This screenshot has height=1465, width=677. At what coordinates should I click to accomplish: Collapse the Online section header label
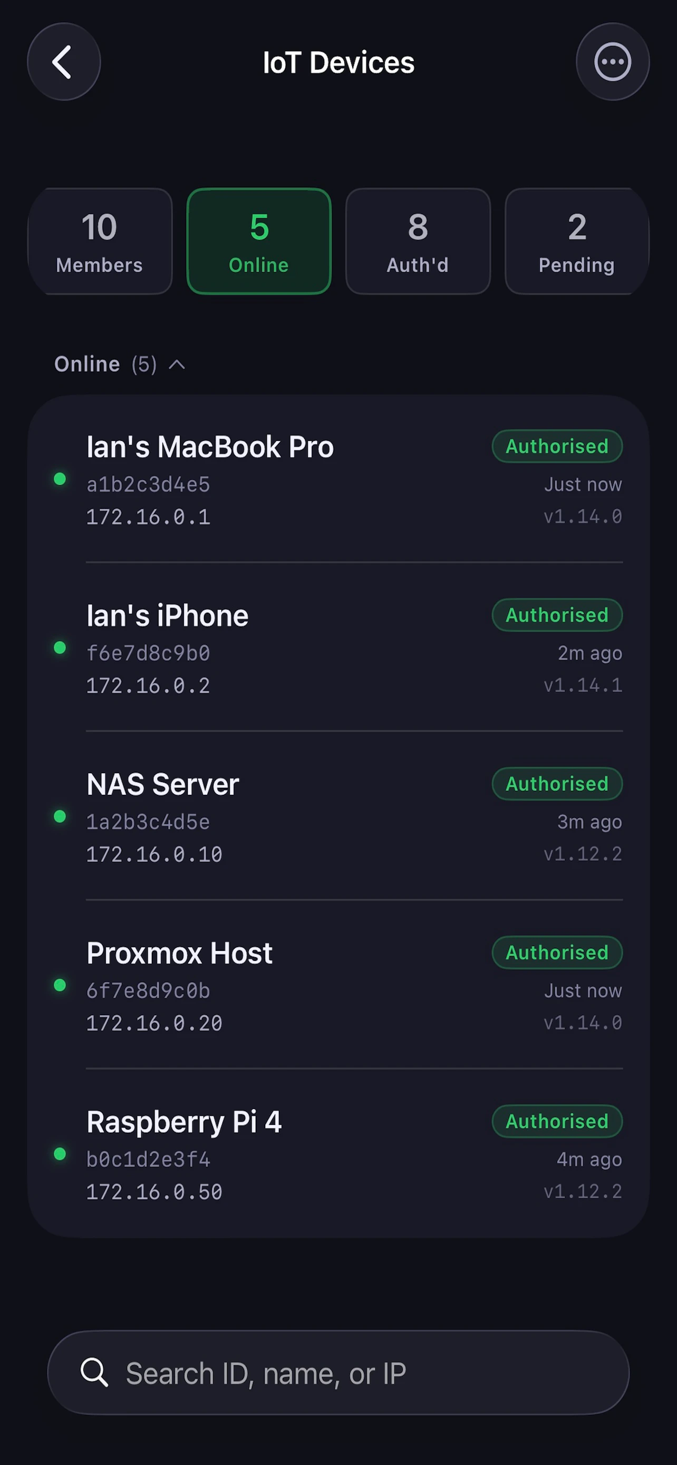point(87,364)
